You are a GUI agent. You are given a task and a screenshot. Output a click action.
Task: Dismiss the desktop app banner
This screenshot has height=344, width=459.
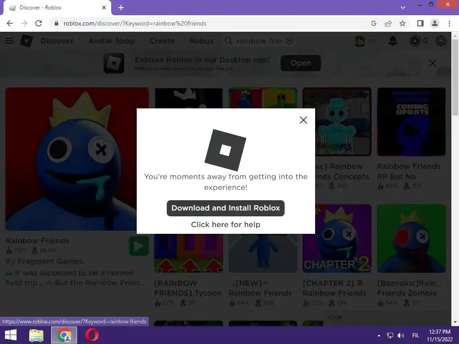(433, 63)
